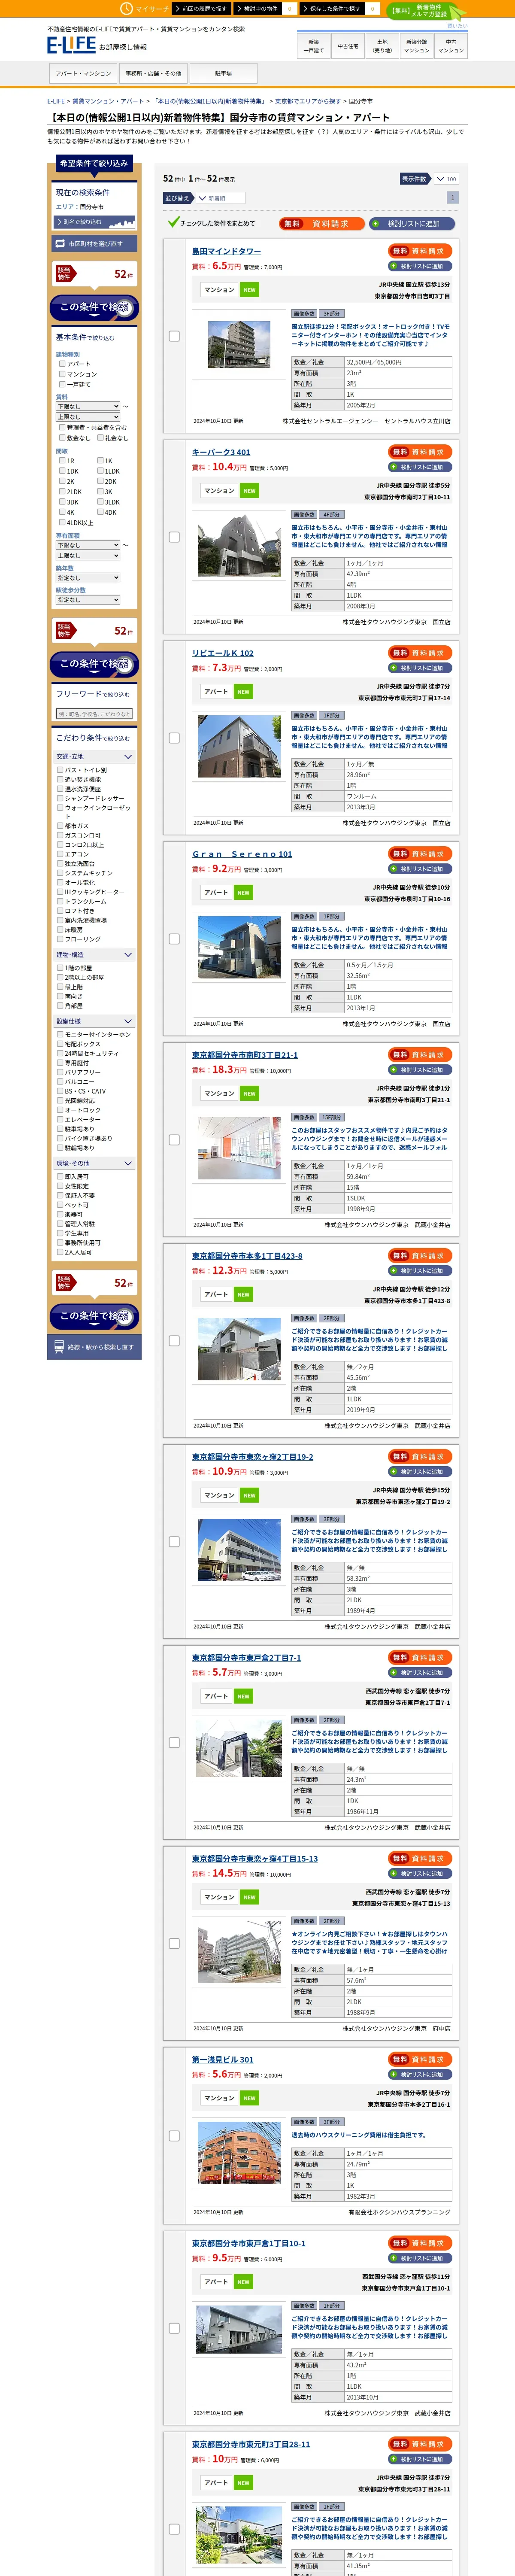
Task: Open 新築一戸建て navigation item
Action: point(314,46)
